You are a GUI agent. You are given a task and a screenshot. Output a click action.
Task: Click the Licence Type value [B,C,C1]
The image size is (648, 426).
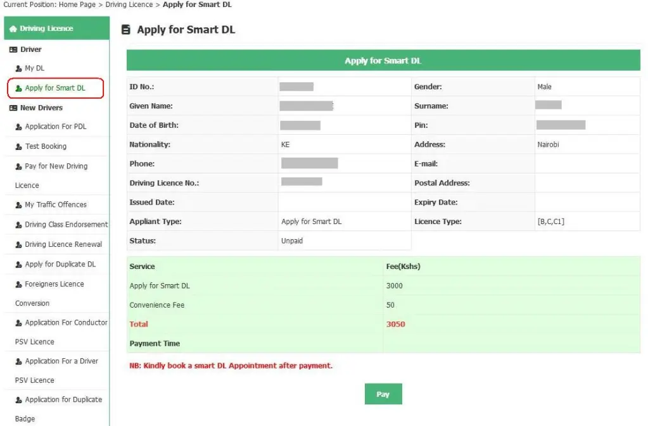[550, 222]
